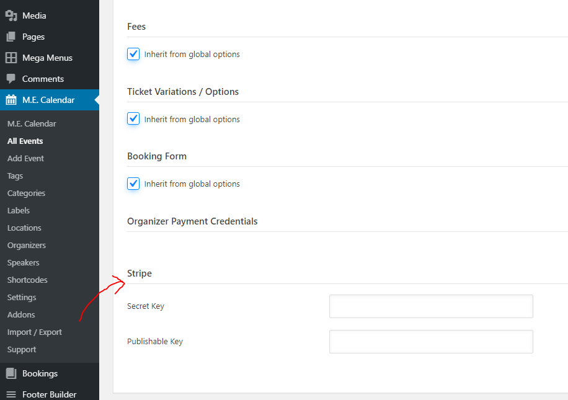Screen dimensions: 568x400
Task: Click the M.E. Calendar calendar icon
Action: click(x=11, y=100)
